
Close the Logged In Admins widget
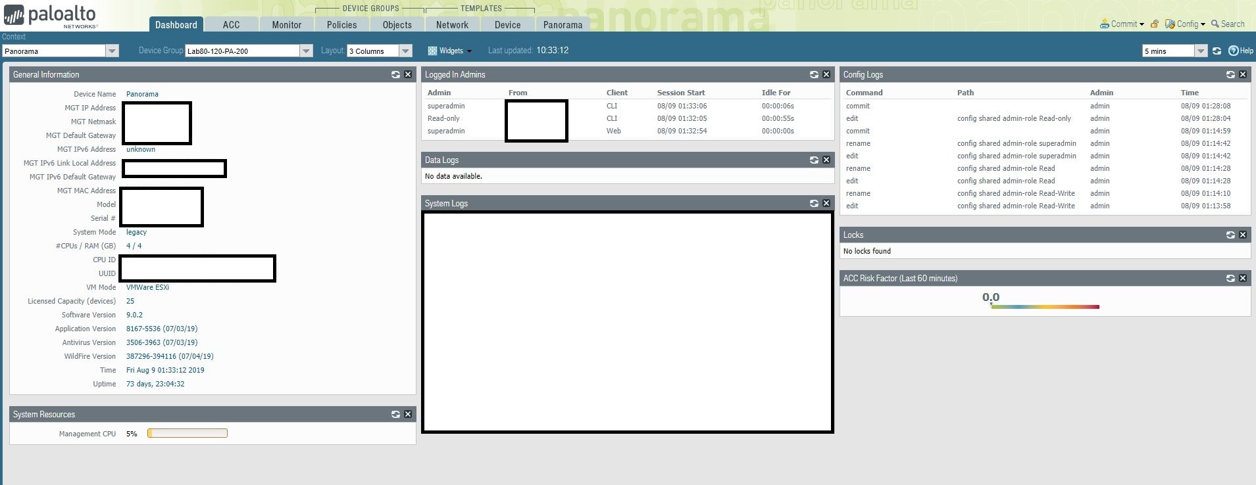(x=826, y=75)
